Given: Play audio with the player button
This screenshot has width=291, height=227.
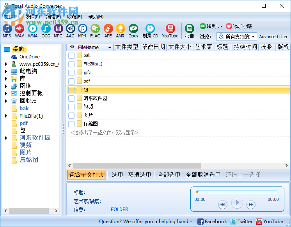Looking at the screenshot, I should [x=237, y=203].
